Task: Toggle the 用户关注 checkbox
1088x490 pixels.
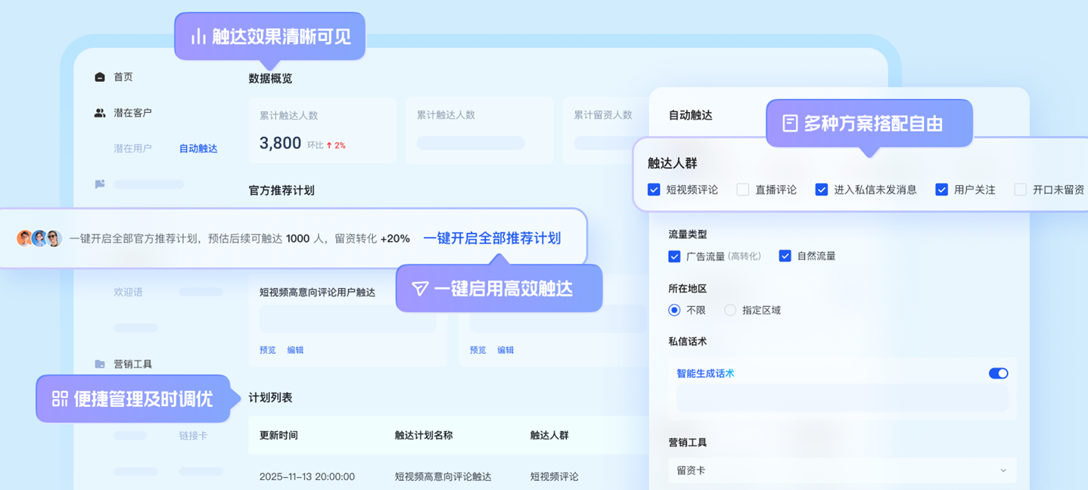Action: pyautogui.click(x=942, y=190)
